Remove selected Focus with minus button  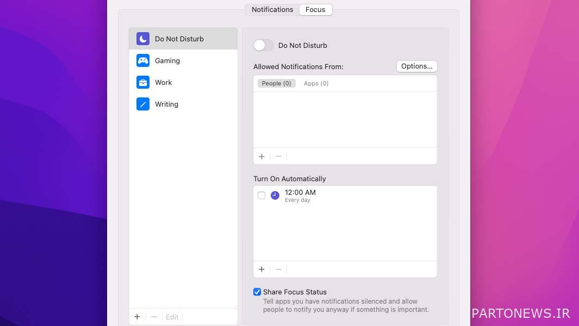154,317
